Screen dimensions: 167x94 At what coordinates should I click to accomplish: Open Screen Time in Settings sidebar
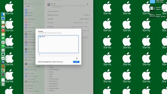tap(30, 27)
